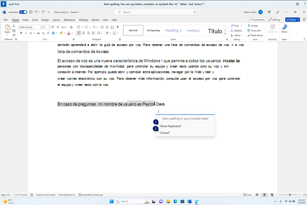Switch to the Layout tab
Image resolution: width=307 pixels, height=205 pixels.
tap(56, 20)
